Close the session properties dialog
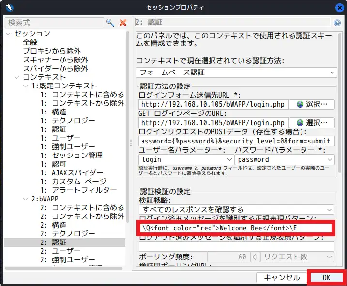The width and height of the screenshot is (347, 286). [x=339, y=8]
